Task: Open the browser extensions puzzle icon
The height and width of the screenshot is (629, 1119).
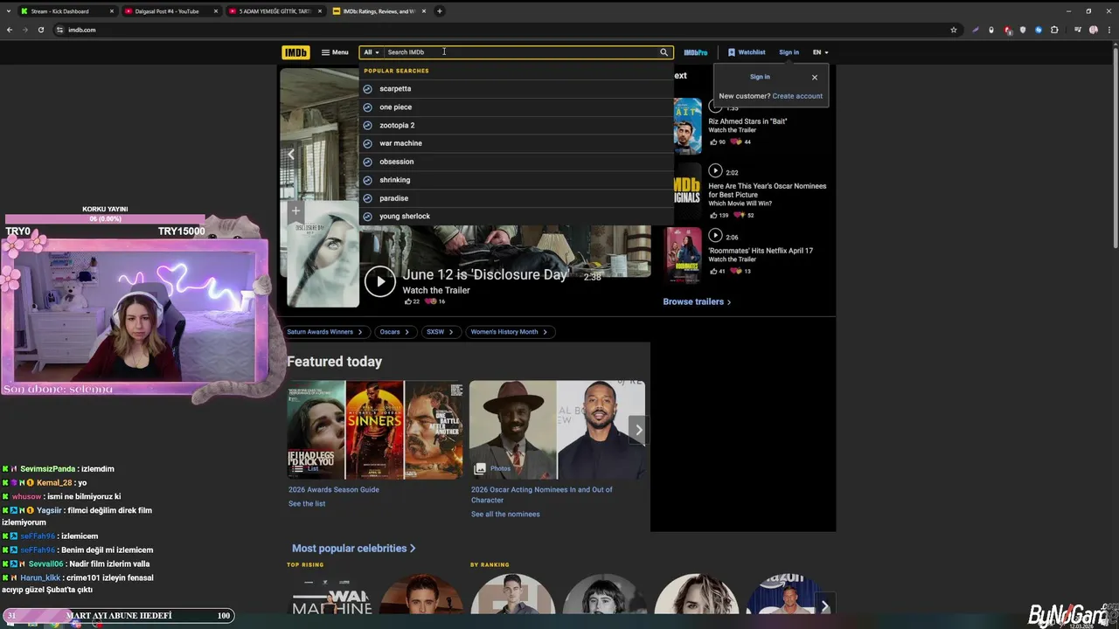Action: click(x=1054, y=30)
